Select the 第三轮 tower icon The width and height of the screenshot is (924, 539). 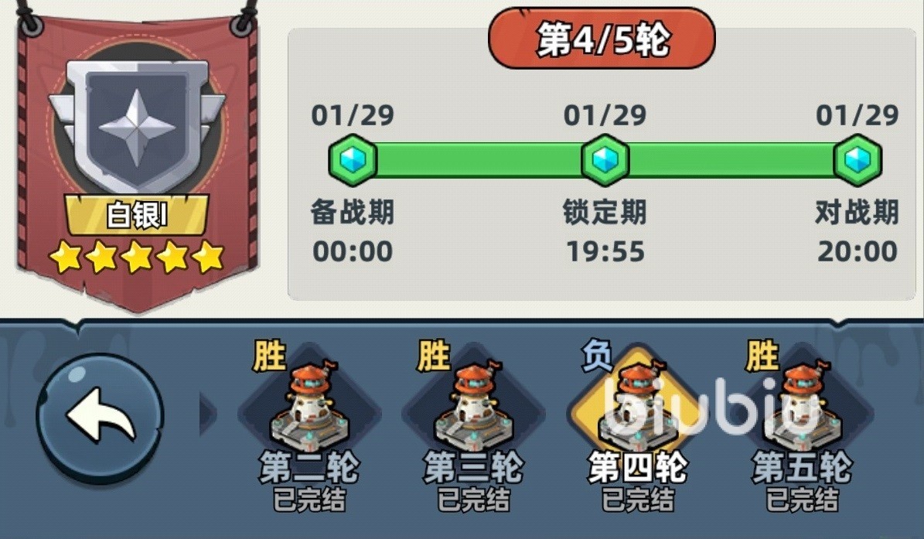pyautogui.click(x=473, y=407)
